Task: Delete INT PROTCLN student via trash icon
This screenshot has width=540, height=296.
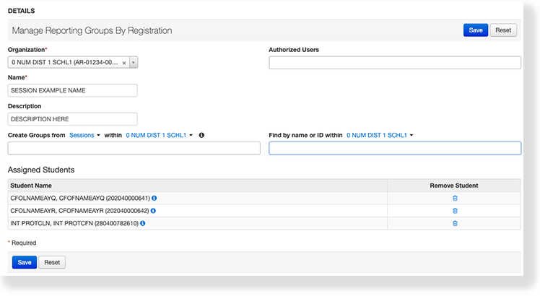Action: (x=455, y=224)
